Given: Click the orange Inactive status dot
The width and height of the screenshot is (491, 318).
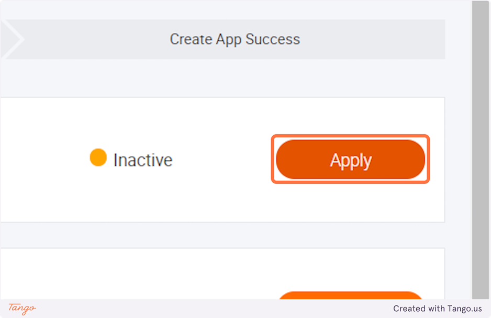Looking at the screenshot, I should [98, 158].
